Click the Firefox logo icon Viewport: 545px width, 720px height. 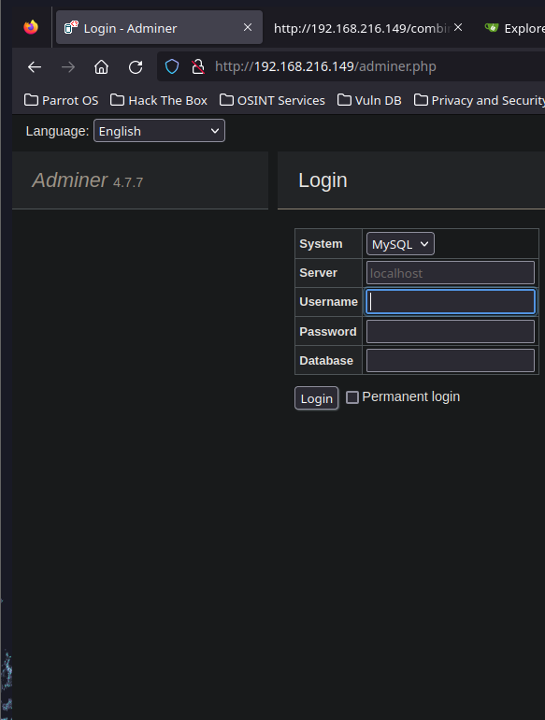[31, 27]
